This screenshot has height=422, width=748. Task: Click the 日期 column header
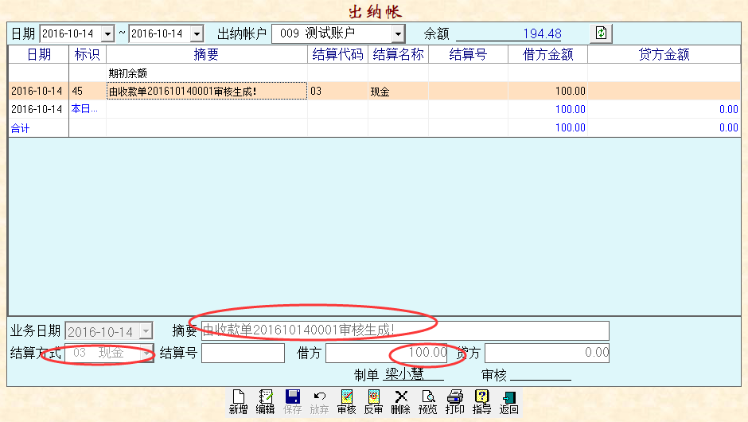tap(39, 54)
